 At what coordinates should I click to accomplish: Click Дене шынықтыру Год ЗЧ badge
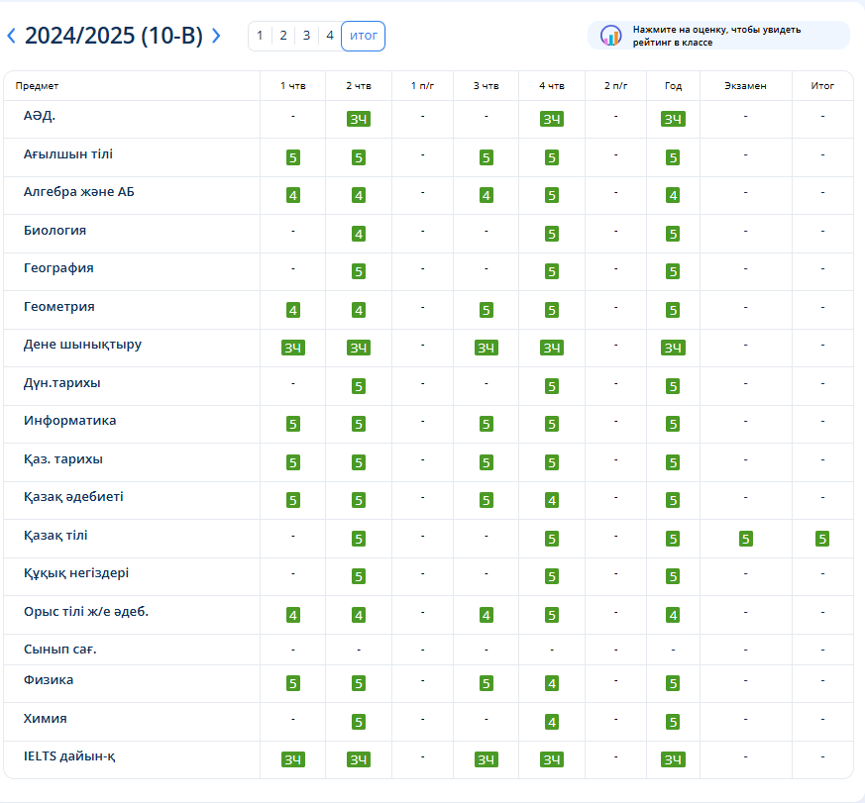click(x=673, y=348)
